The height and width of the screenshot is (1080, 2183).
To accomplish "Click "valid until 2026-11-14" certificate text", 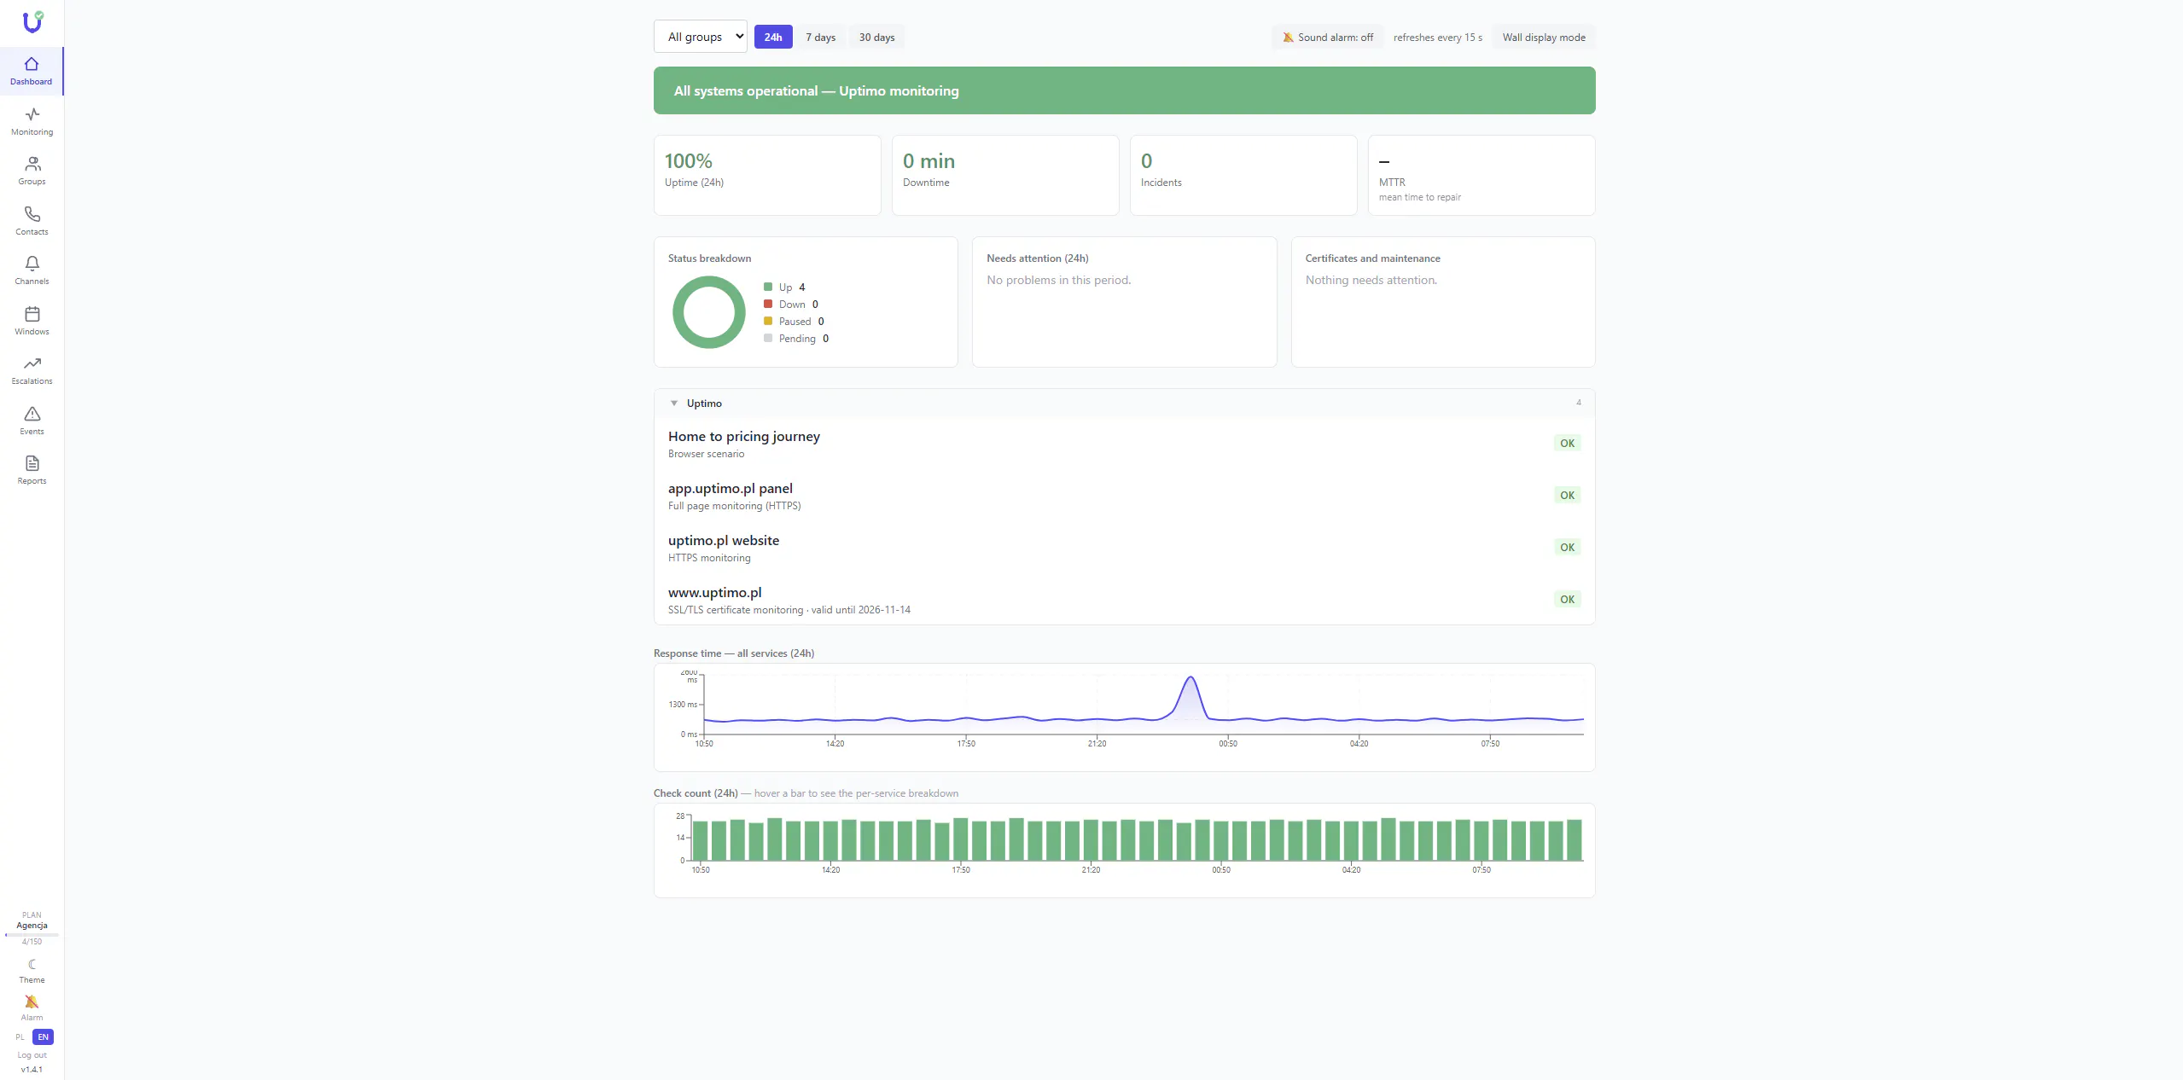I will pyautogui.click(x=860, y=611).
